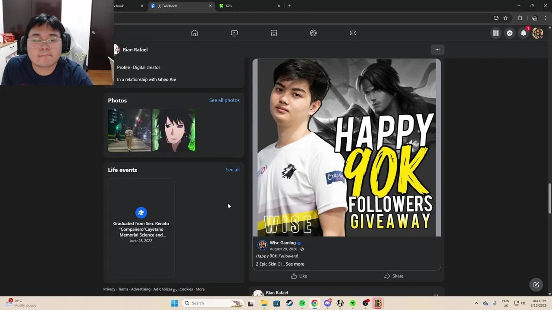Open the night street photo thumbnail
Screen dimensions: 552x310
tap(129, 130)
